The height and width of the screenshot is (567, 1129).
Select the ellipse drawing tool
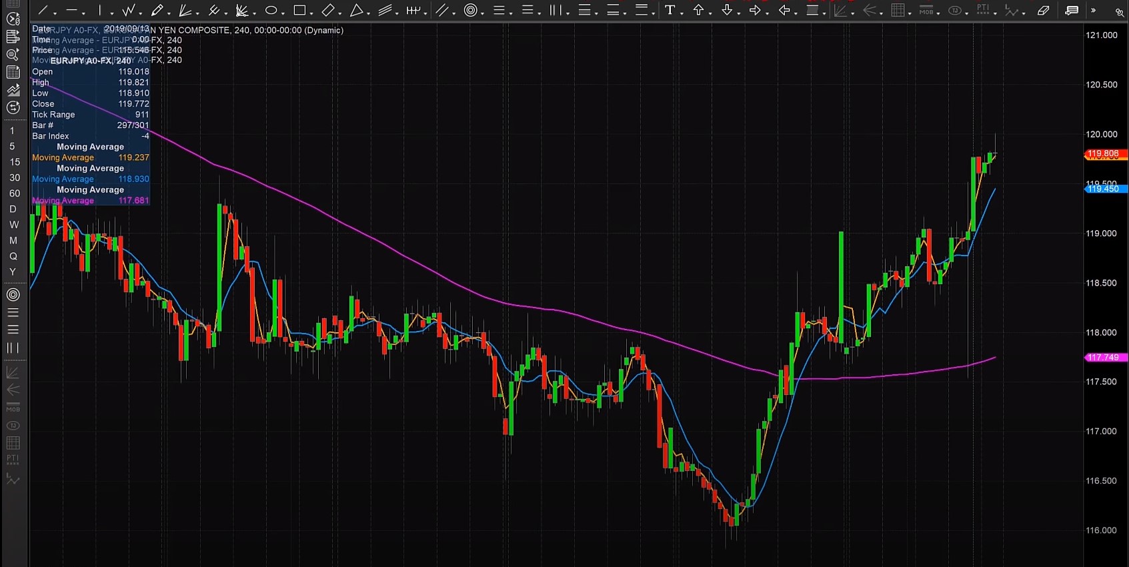click(271, 10)
